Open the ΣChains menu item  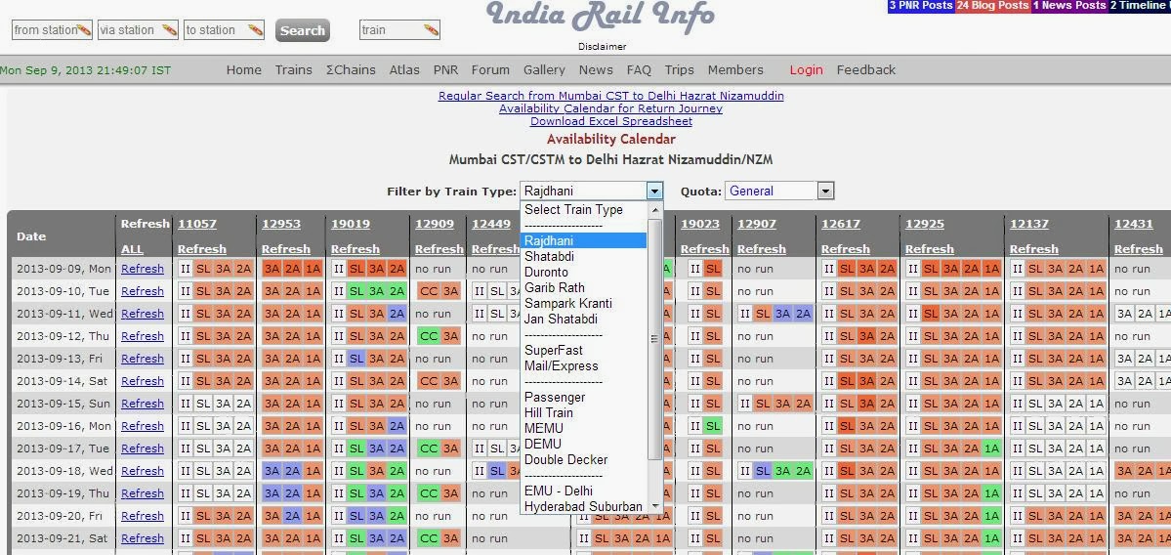click(x=351, y=69)
